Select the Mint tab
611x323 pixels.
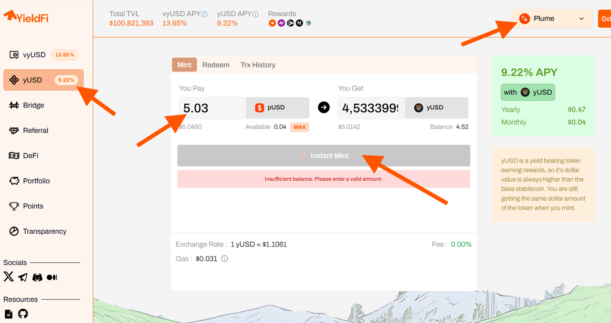[x=184, y=65]
